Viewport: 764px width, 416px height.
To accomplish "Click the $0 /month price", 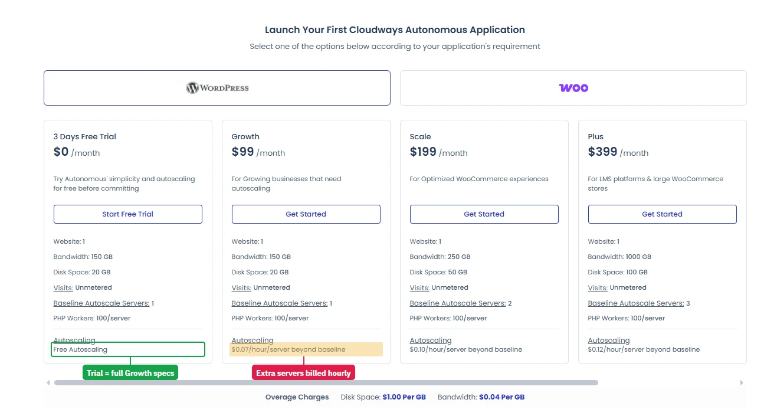I will coord(77,152).
